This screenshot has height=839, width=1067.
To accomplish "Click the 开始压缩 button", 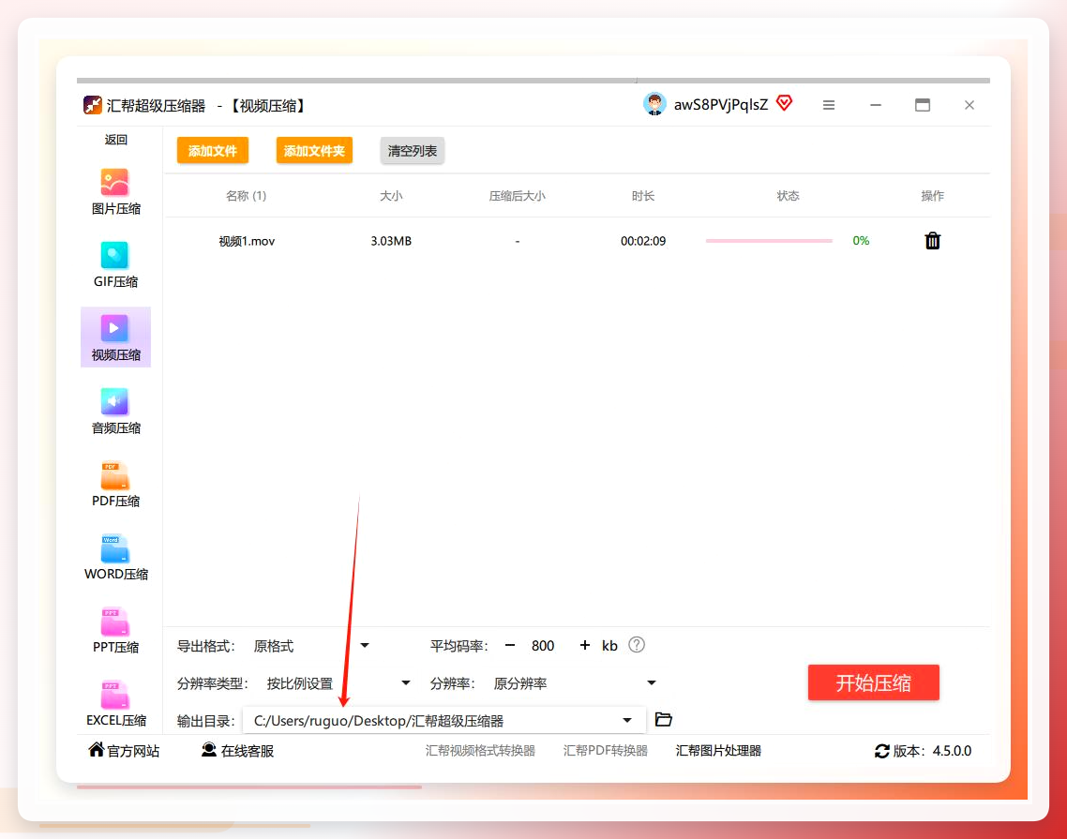I will coord(874,682).
